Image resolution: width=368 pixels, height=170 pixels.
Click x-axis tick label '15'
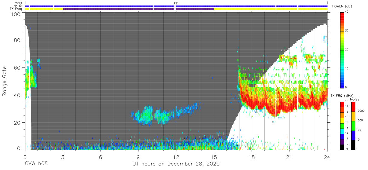click(x=214, y=157)
